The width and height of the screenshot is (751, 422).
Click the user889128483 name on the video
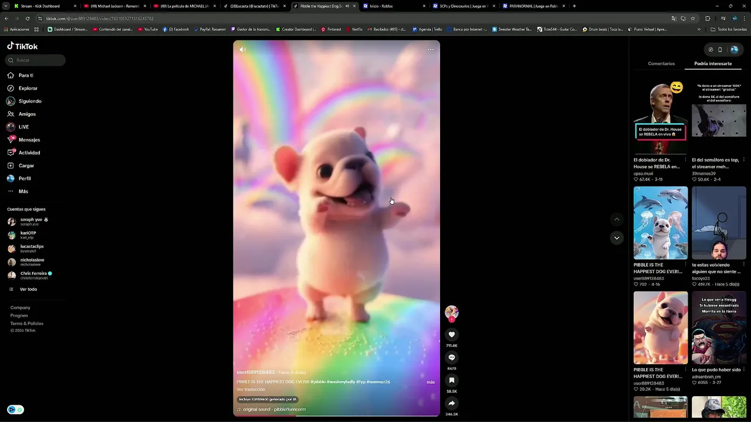[255, 372]
